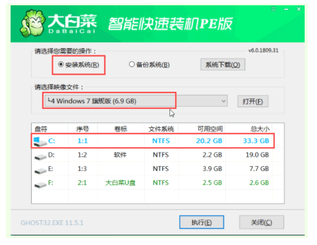
Task: Click the 软件 volume label
Action: [x=120, y=155]
